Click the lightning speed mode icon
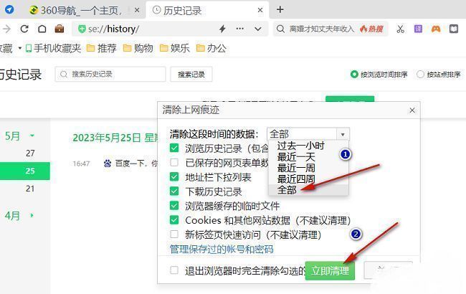The height and width of the screenshot is (294, 466). (x=222, y=29)
